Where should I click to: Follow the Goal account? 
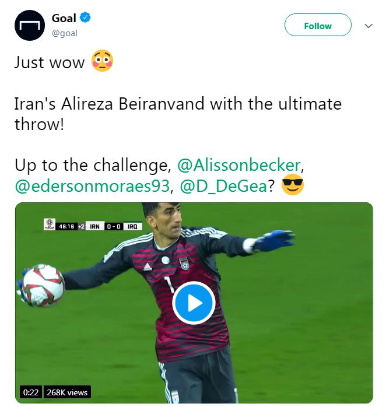point(318,25)
